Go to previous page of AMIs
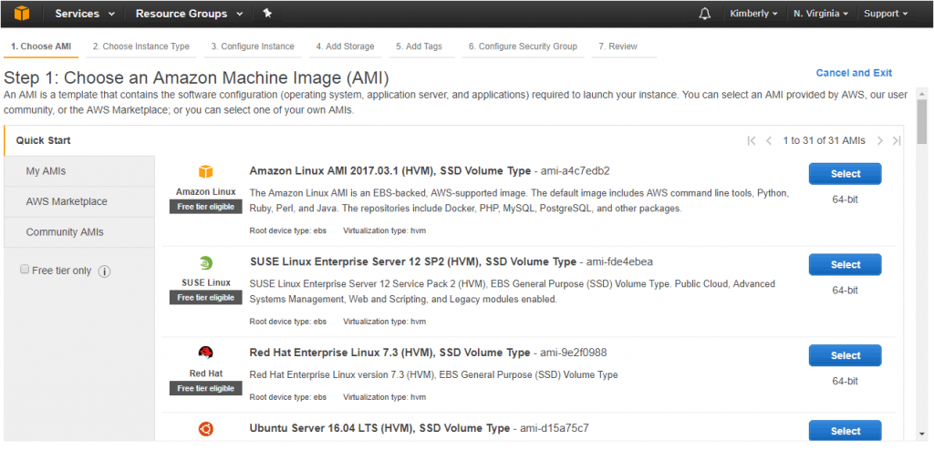Image resolution: width=934 pixels, height=450 pixels. point(768,140)
